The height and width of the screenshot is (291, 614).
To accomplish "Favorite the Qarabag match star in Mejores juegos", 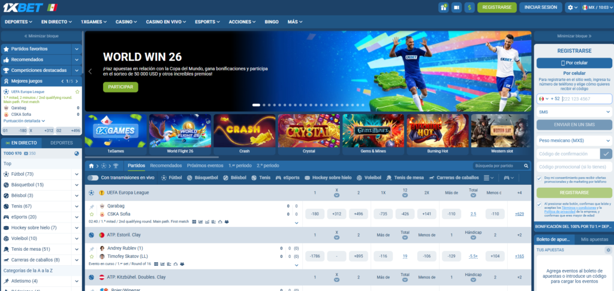I will point(77,92).
